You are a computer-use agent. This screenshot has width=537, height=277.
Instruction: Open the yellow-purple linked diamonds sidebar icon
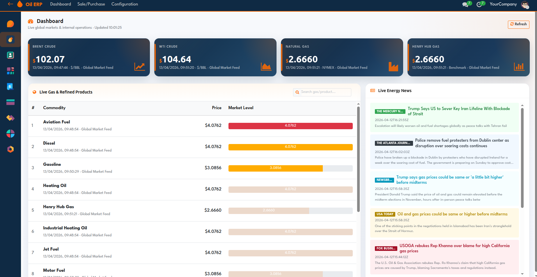point(10,118)
